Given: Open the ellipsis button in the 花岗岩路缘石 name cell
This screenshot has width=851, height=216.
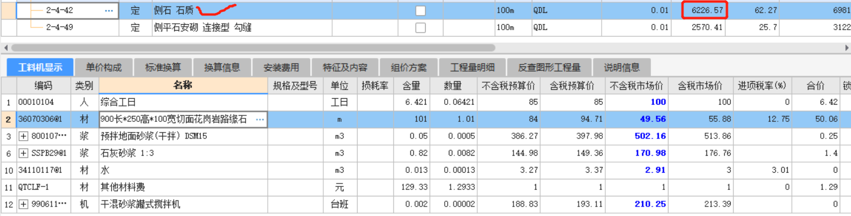Looking at the screenshot, I should [259, 120].
